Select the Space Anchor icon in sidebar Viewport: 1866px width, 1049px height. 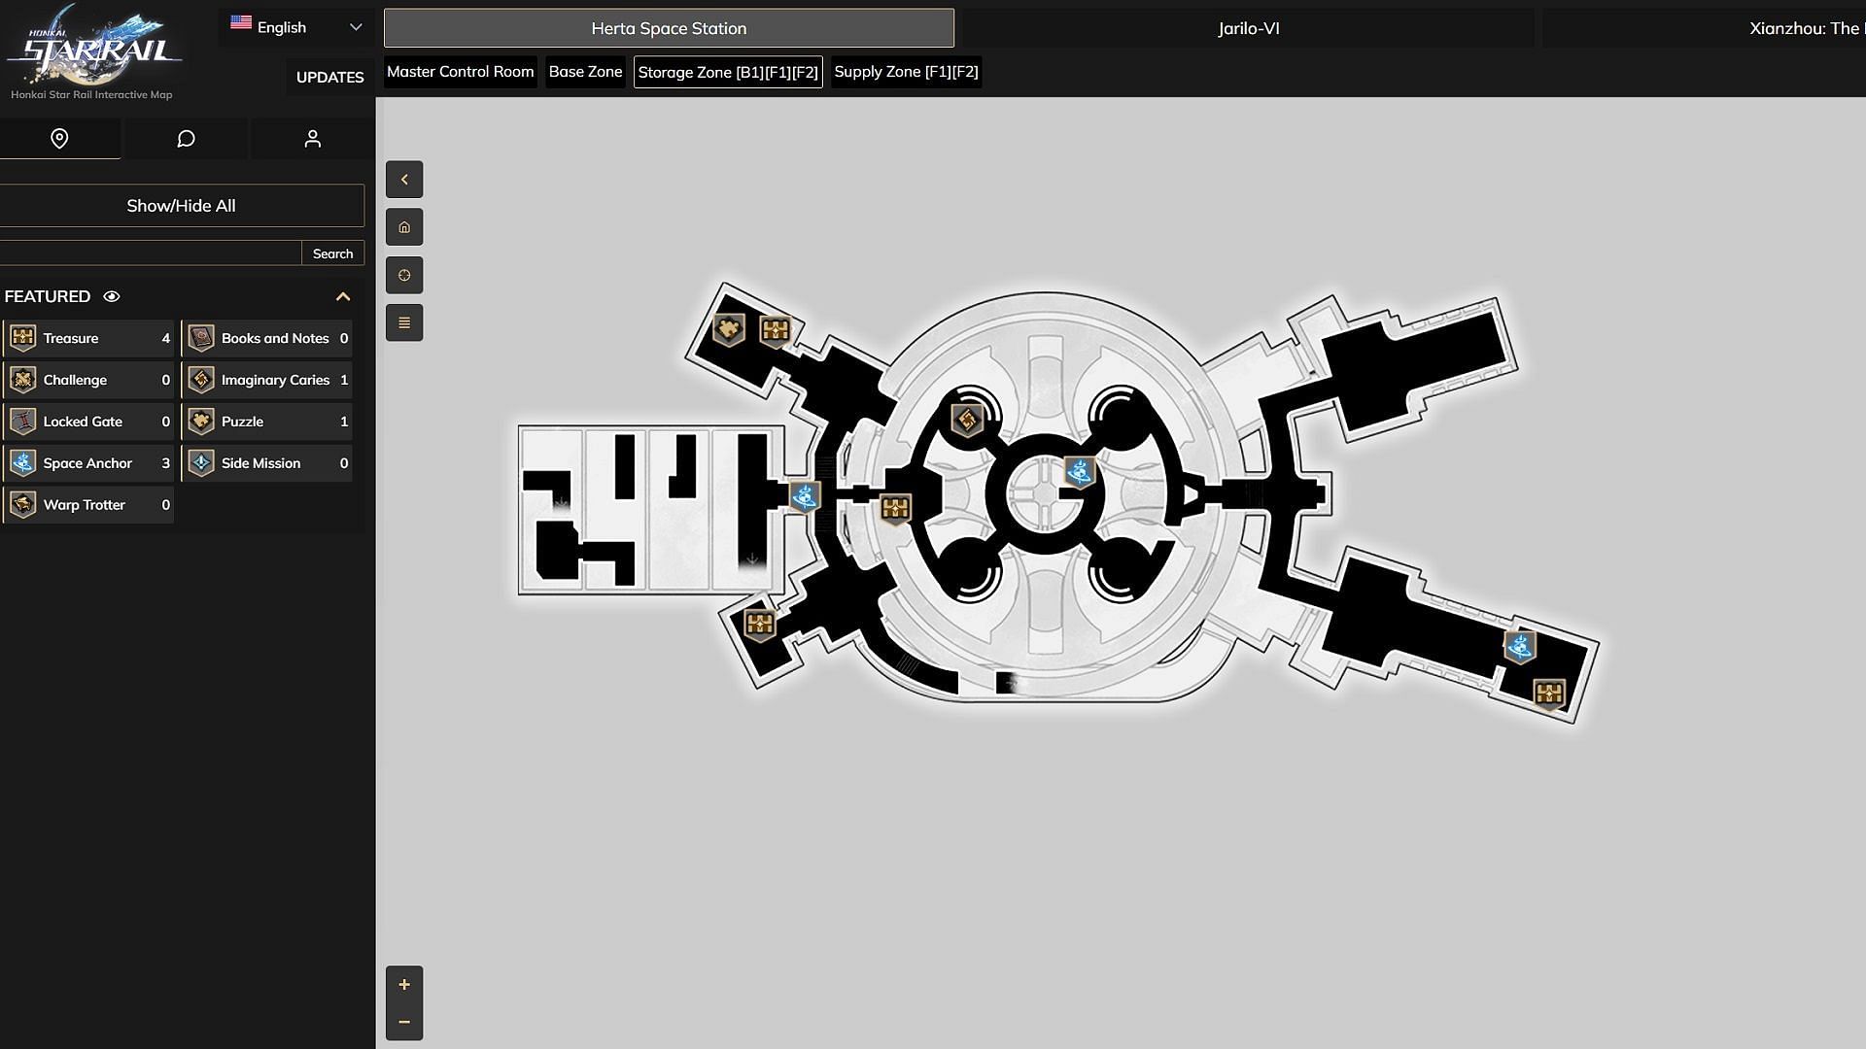[x=23, y=462]
